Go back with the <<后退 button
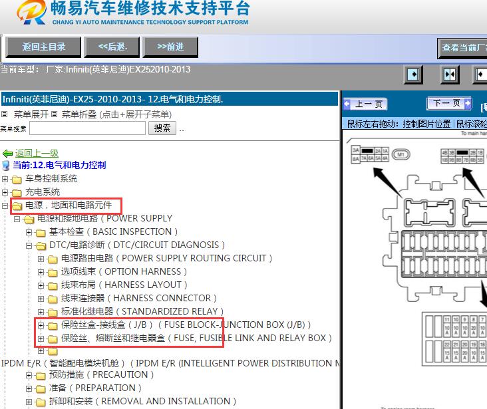Image resolution: width=487 pixels, height=409 pixels. pyautogui.click(x=112, y=47)
